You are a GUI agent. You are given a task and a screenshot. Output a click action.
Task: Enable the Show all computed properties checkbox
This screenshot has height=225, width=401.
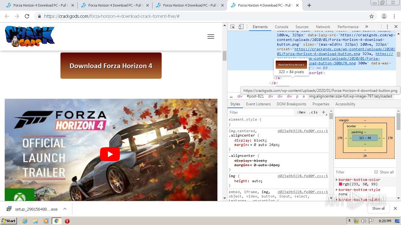click(x=376, y=172)
